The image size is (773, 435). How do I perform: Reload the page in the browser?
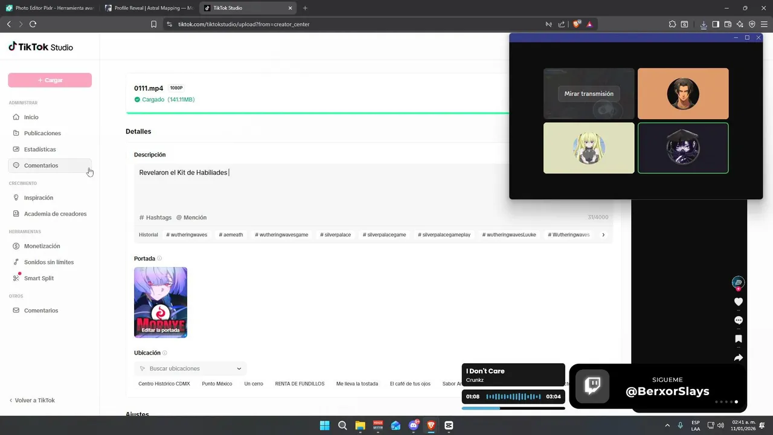coord(33,24)
